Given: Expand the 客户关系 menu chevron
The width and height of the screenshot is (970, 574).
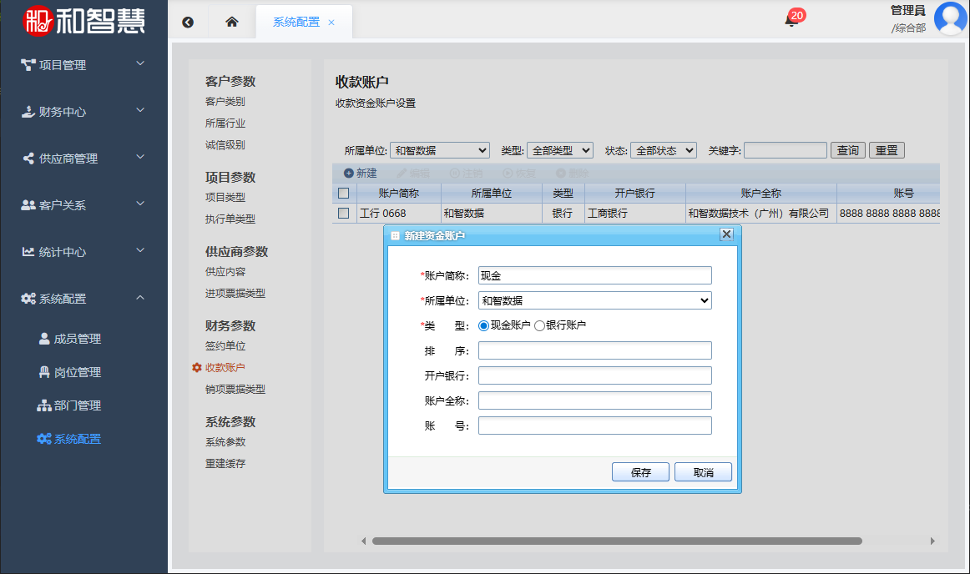Looking at the screenshot, I should click(140, 204).
